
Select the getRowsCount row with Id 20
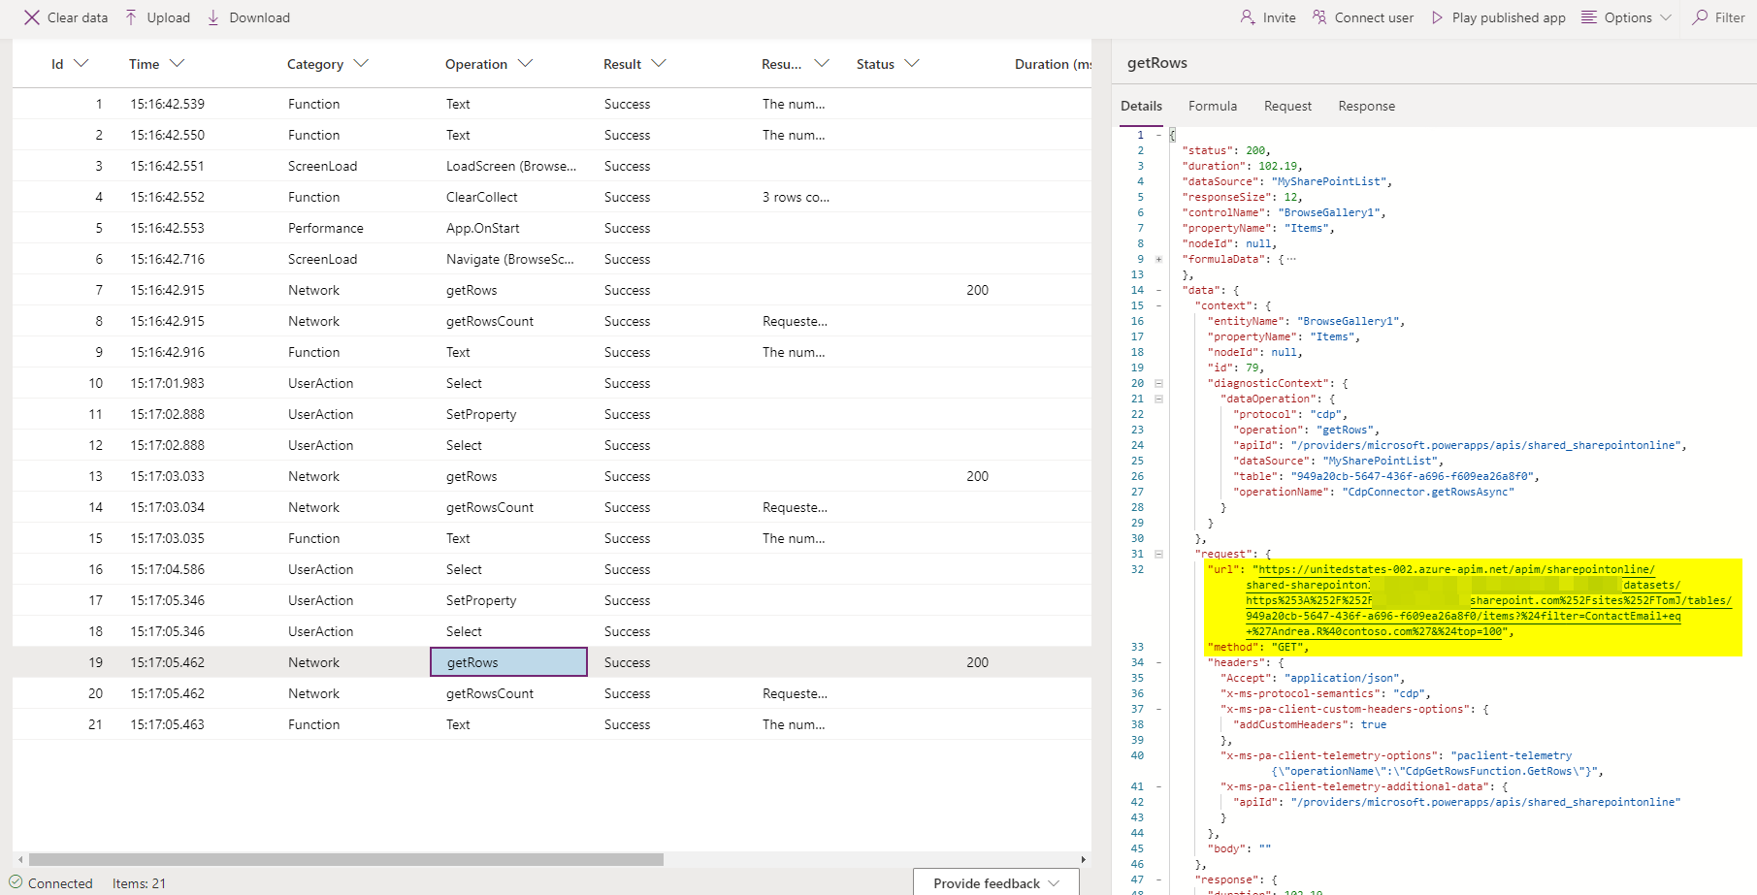[490, 693]
